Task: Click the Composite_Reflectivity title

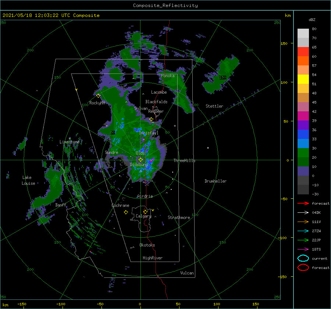Action: 165,6
